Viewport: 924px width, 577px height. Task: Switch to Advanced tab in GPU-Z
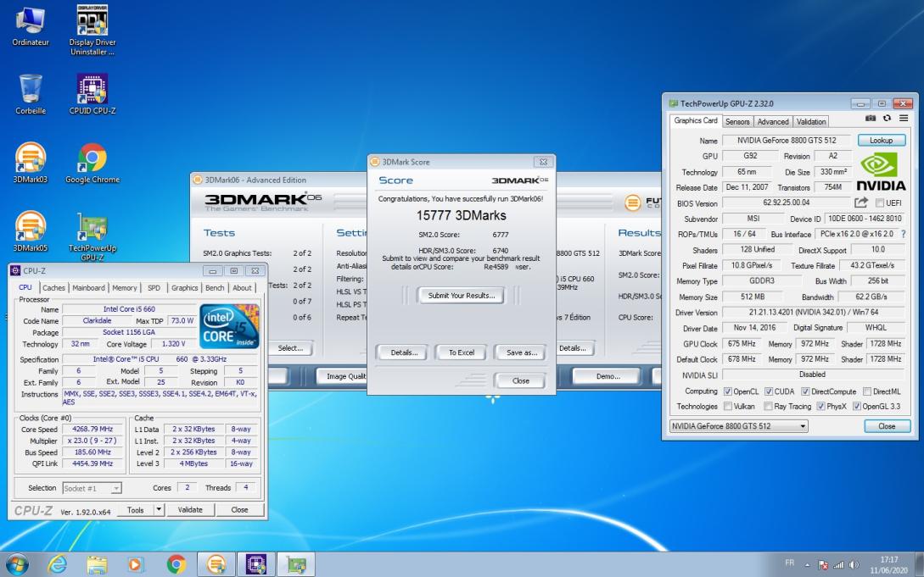773,122
